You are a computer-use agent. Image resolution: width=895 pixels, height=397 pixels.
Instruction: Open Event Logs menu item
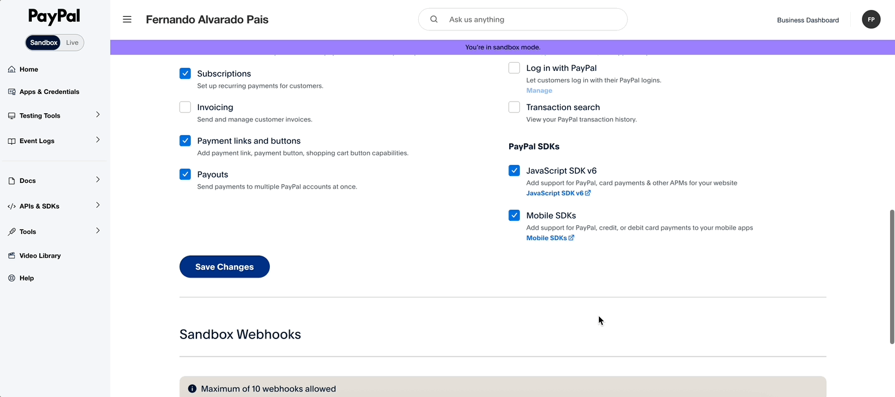(x=37, y=141)
